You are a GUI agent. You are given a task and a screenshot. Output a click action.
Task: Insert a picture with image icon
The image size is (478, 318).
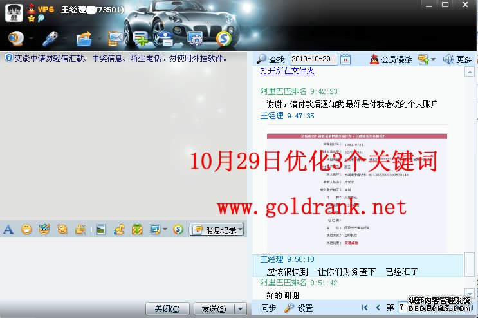click(x=100, y=229)
